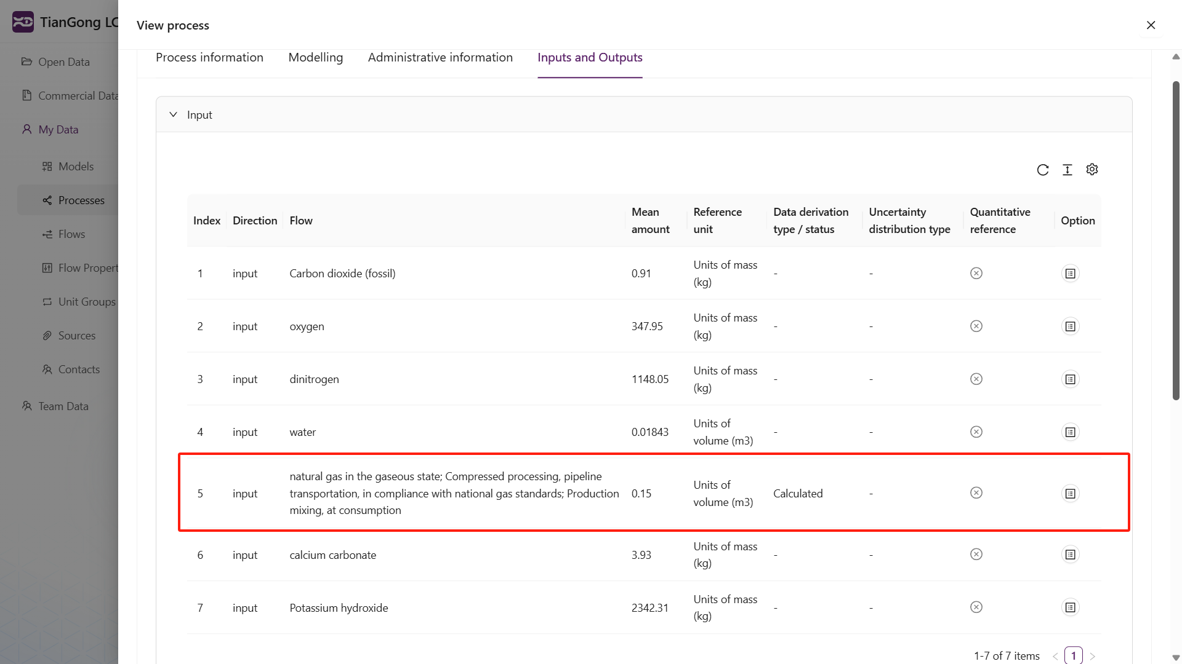Click TianGong LCA logo icon

coord(23,22)
